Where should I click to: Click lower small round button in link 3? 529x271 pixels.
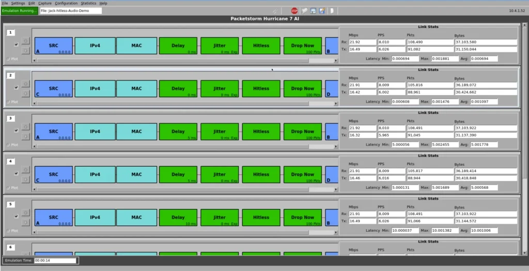point(26,137)
